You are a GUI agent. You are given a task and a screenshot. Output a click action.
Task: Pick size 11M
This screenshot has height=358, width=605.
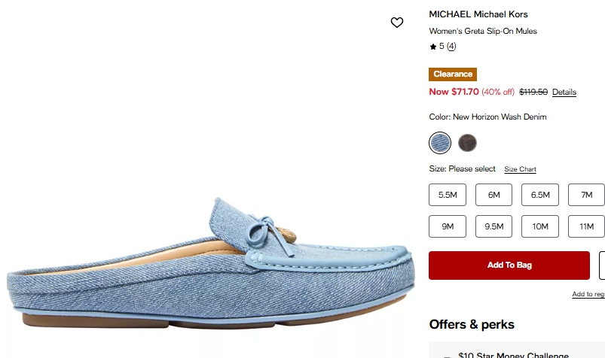point(586,226)
